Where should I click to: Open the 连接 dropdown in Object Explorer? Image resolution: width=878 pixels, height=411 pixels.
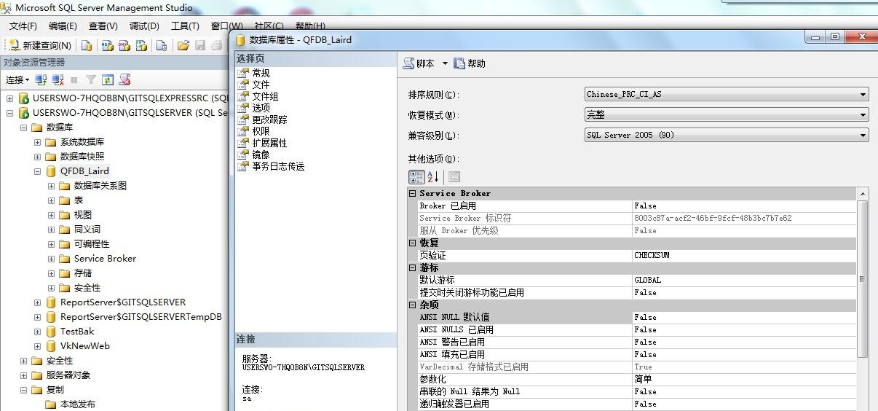pyautogui.click(x=17, y=79)
